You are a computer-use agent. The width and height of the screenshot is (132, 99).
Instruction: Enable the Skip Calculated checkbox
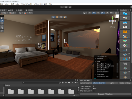click(x=94, y=91)
